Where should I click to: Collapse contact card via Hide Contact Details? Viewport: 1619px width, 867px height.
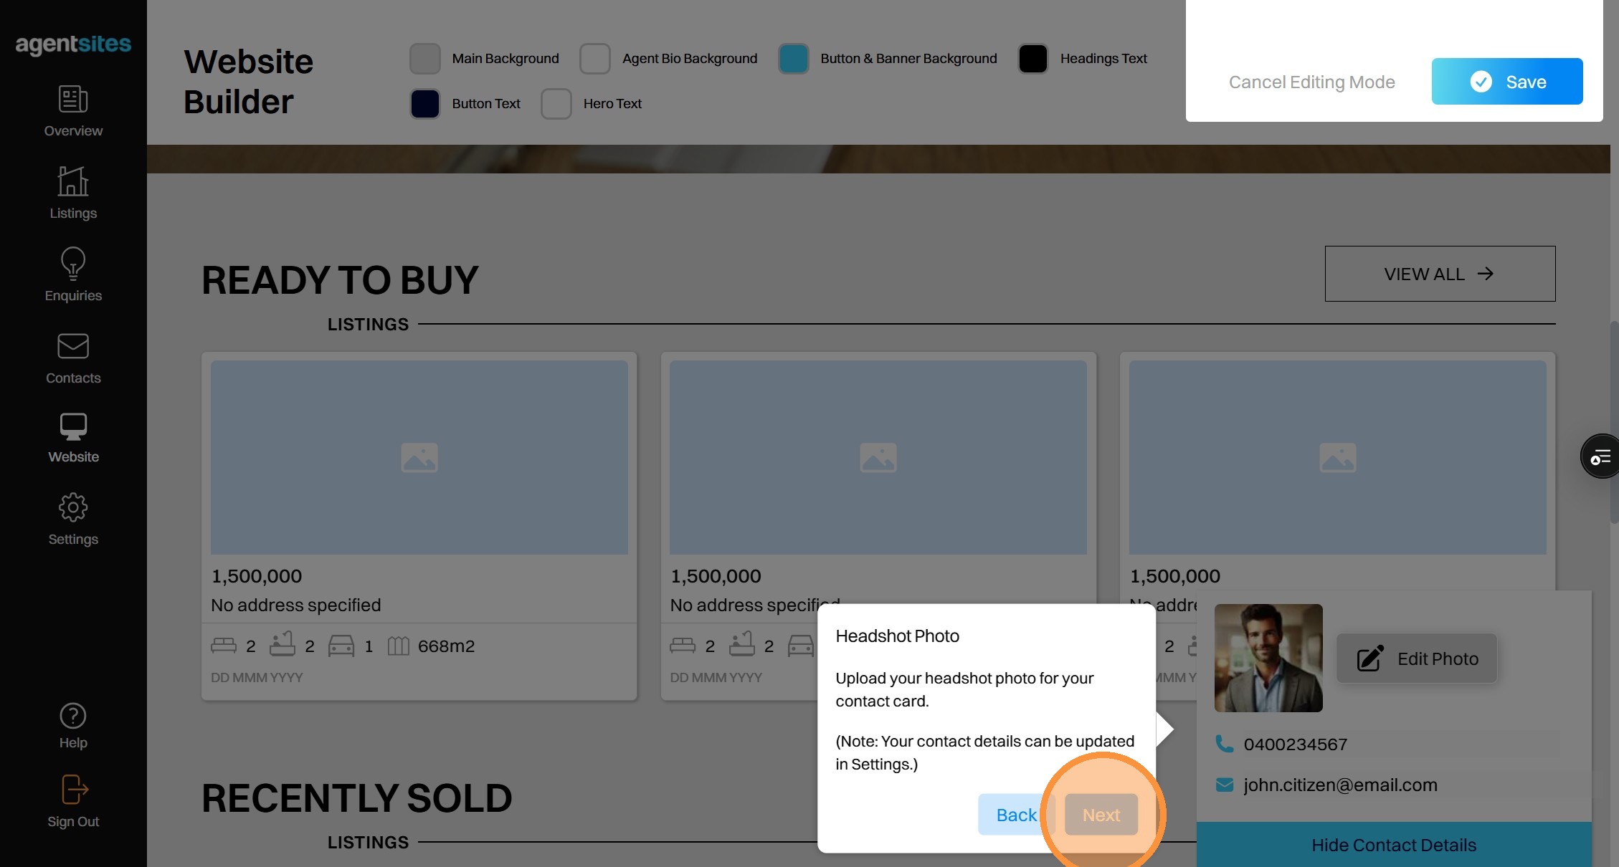[1394, 845]
